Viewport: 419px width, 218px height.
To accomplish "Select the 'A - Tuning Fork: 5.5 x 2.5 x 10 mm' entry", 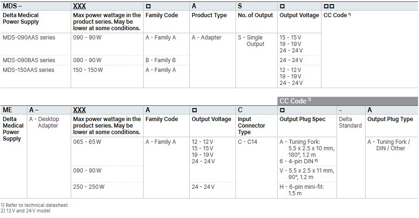I will [307, 148].
